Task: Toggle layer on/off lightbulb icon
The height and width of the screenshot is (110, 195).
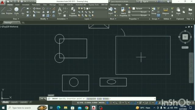Action: [79, 9]
